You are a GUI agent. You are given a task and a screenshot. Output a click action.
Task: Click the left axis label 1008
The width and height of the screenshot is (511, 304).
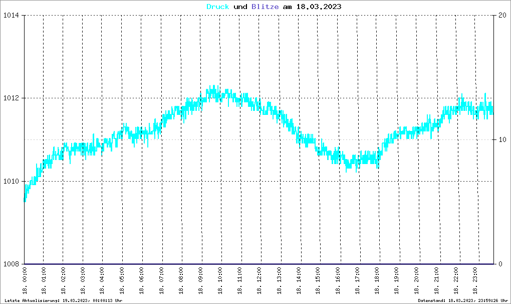point(11,264)
